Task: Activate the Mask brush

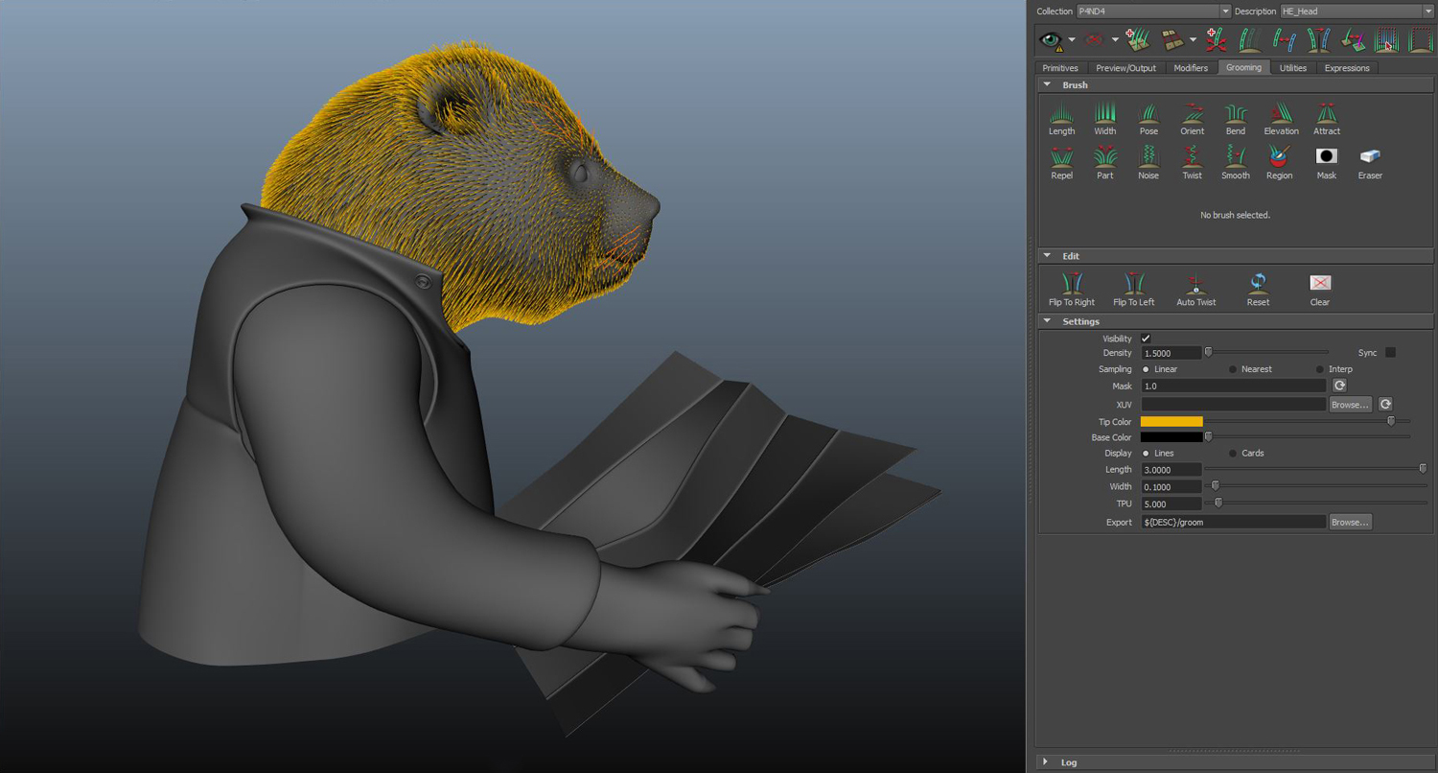Action: point(1327,157)
